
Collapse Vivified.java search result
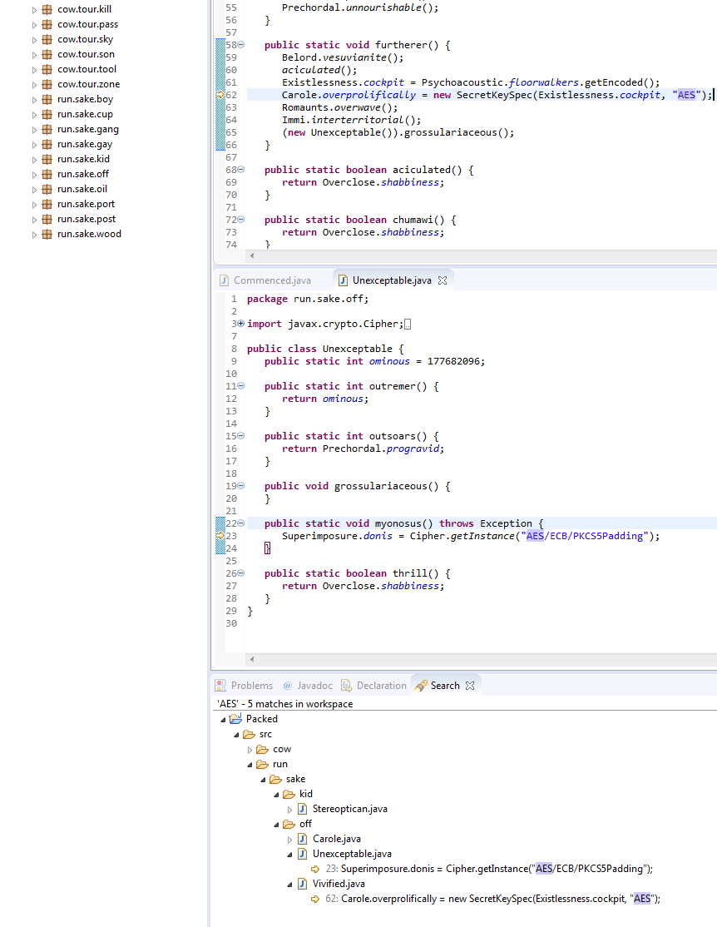coord(289,885)
